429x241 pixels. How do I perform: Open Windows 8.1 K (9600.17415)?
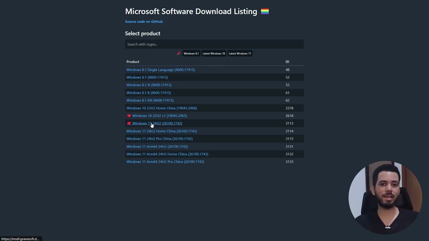(x=148, y=93)
